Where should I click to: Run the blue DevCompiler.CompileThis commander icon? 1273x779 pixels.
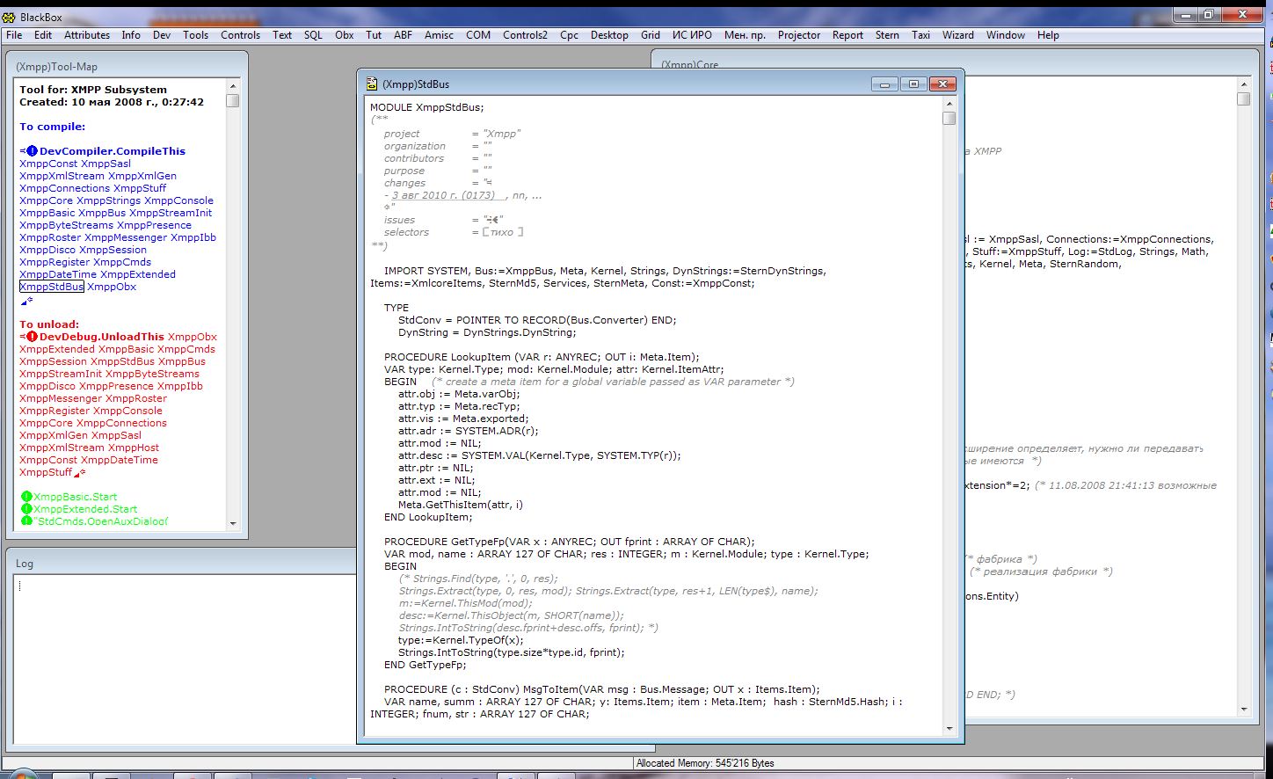tap(32, 151)
